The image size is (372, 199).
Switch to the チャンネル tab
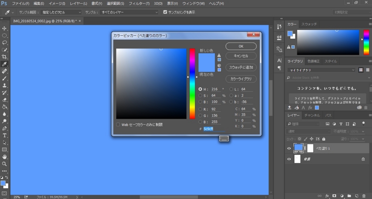(312, 115)
